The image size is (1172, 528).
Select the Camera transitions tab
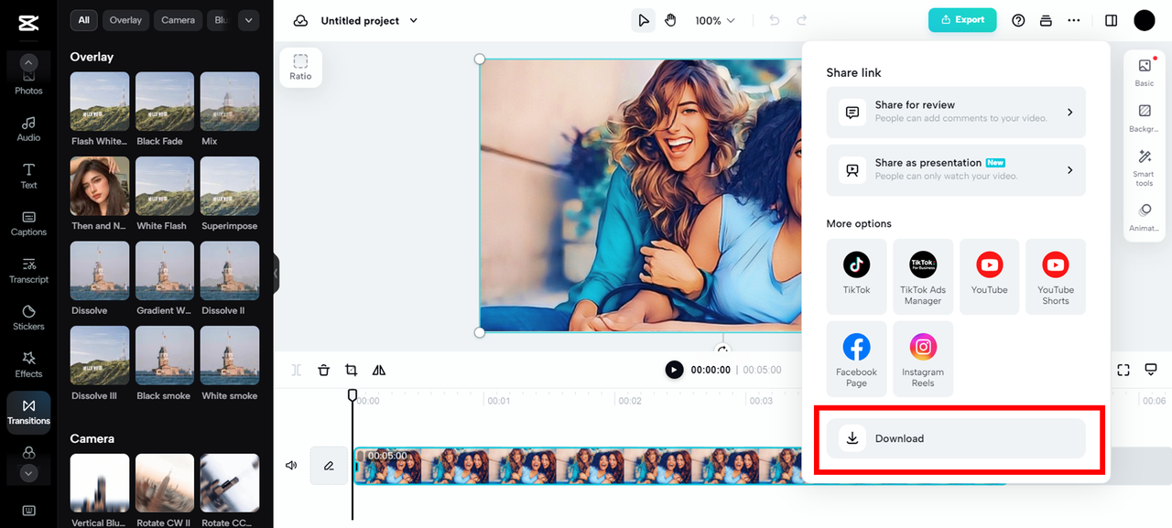pyautogui.click(x=179, y=19)
